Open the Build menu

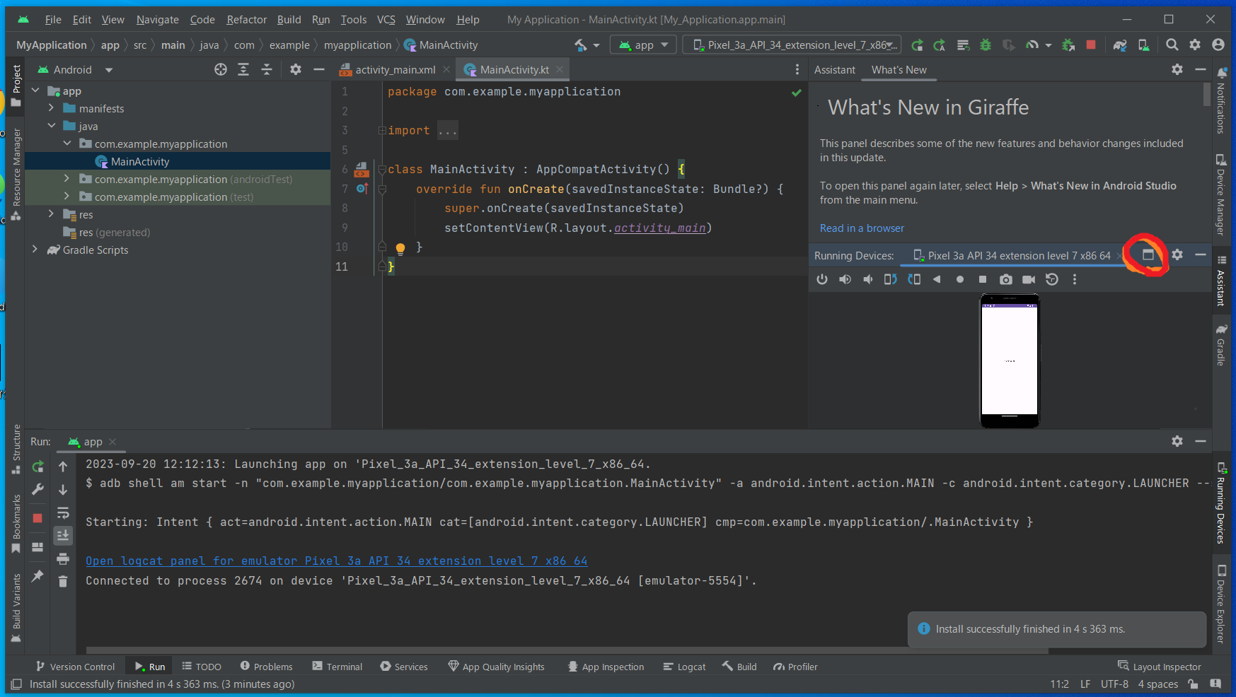(289, 20)
